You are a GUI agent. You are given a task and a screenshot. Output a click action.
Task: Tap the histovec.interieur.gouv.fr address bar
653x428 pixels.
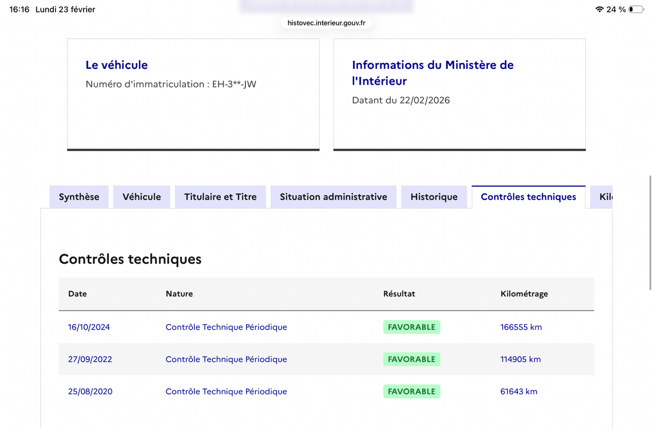click(x=326, y=23)
